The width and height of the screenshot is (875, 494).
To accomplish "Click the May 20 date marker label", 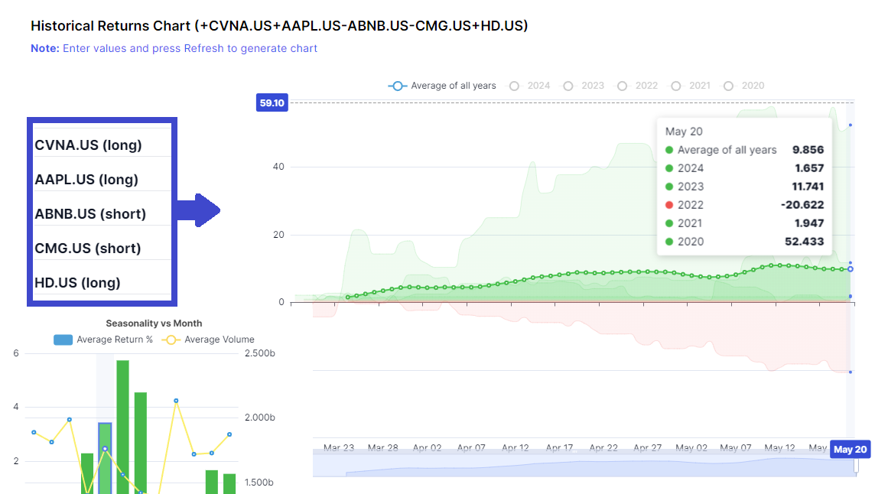I will click(850, 450).
